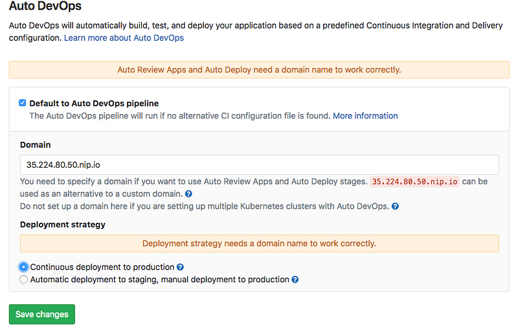Open help icon beside manual deployment to production

[x=295, y=280]
